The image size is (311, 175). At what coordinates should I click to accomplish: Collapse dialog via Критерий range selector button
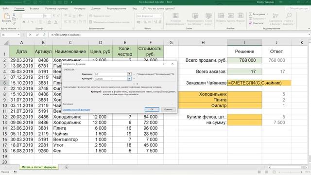pyautogui.click(x=129, y=79)
